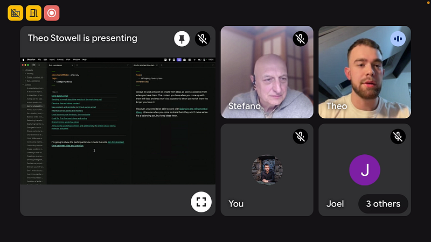Open left pane tab list dropdown
431x242 pixels.
pyautogui.click(x=128, y=65)
